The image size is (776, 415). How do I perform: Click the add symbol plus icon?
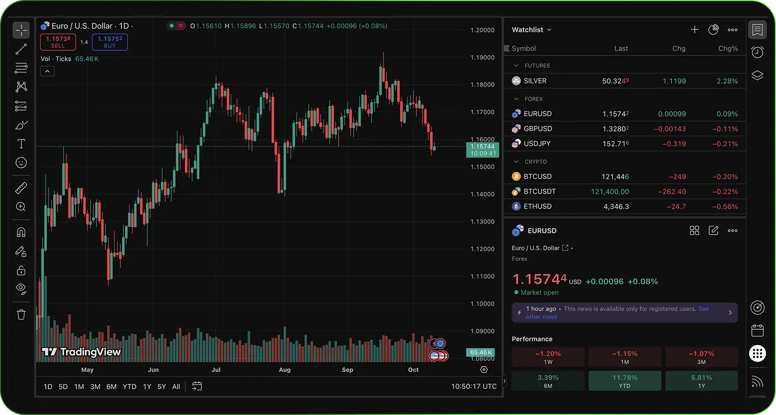pyautogui.click(x=694, y=30)
